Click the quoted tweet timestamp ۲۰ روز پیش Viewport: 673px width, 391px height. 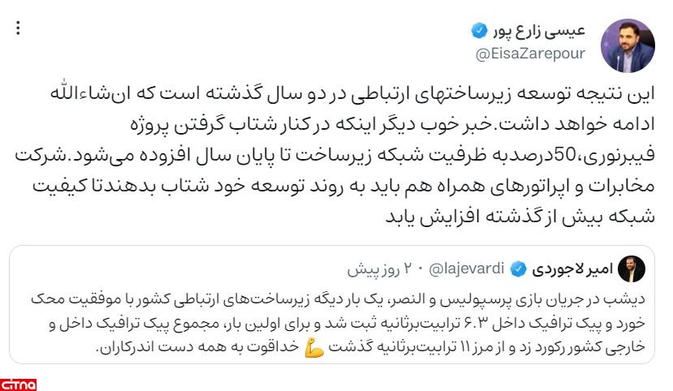(382, 268)
